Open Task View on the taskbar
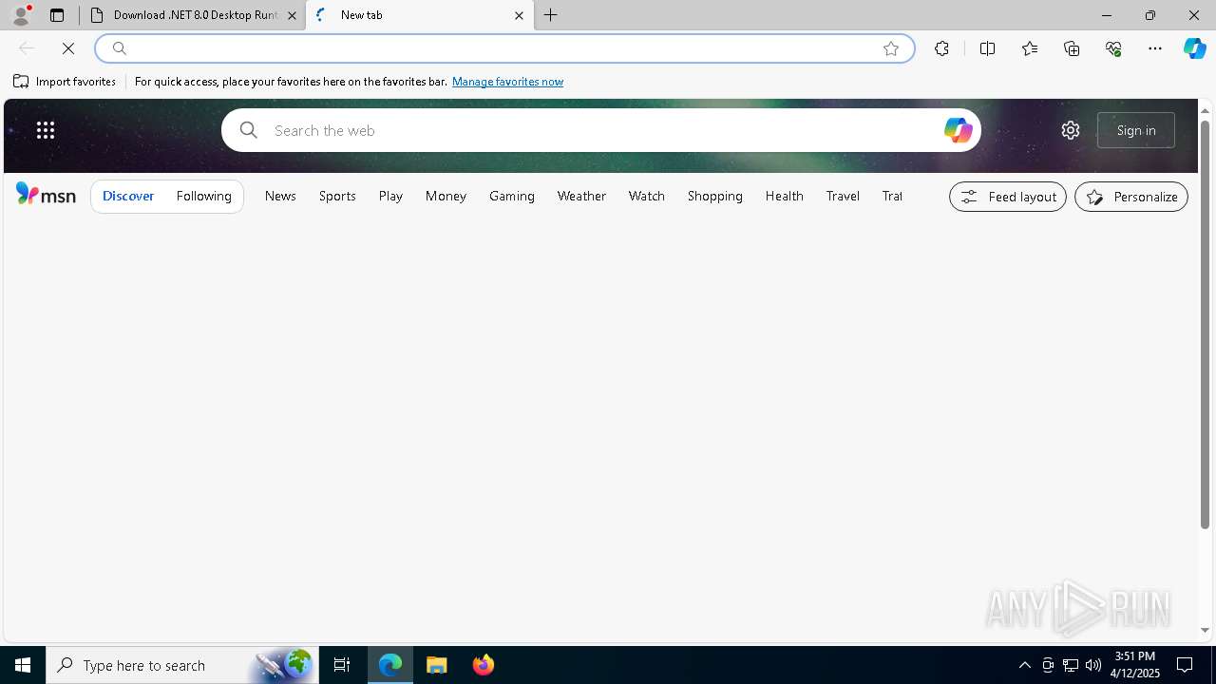Screen dimensions: 1216x684 coord(342,665)
